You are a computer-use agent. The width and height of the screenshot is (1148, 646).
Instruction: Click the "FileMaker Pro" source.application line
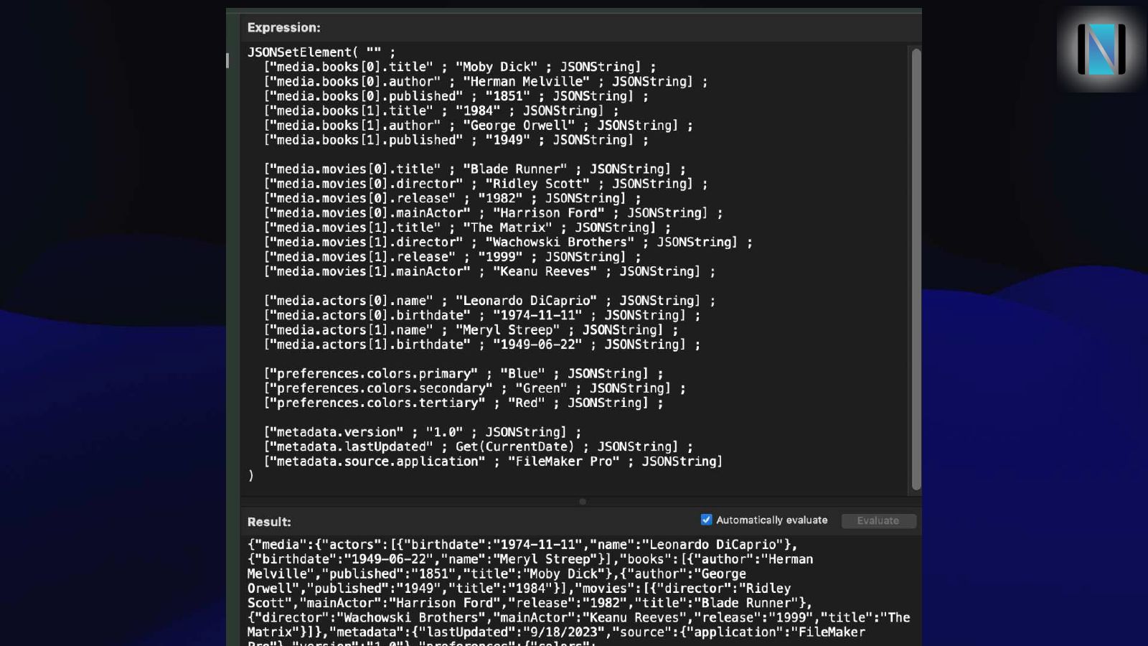pos(493,462)
